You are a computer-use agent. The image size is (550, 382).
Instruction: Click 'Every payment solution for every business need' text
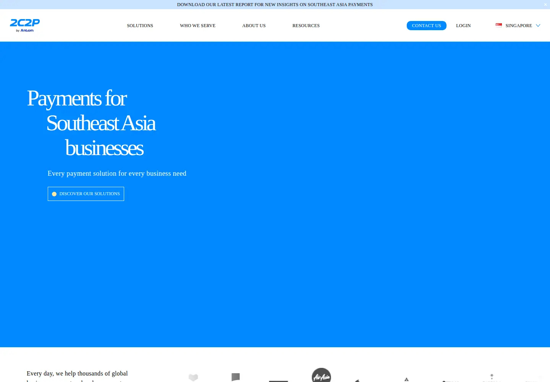[x=117, y=173]
